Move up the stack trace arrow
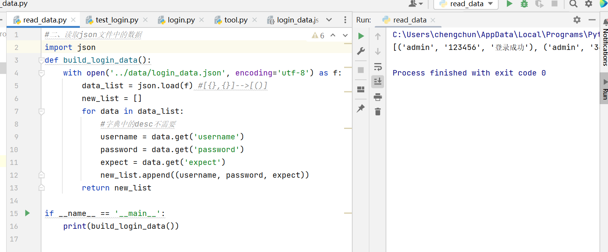The image size is (608, 252). point(378,36)
